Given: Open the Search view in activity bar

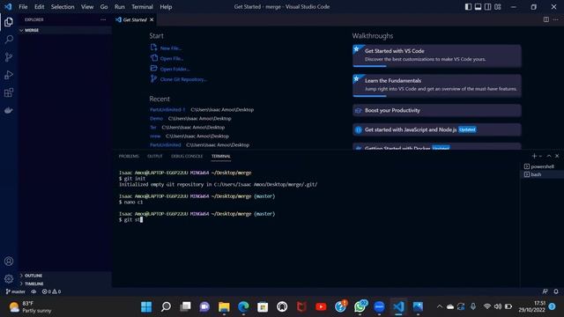Looking at the screenshot, I should click(x=9, y=40).
